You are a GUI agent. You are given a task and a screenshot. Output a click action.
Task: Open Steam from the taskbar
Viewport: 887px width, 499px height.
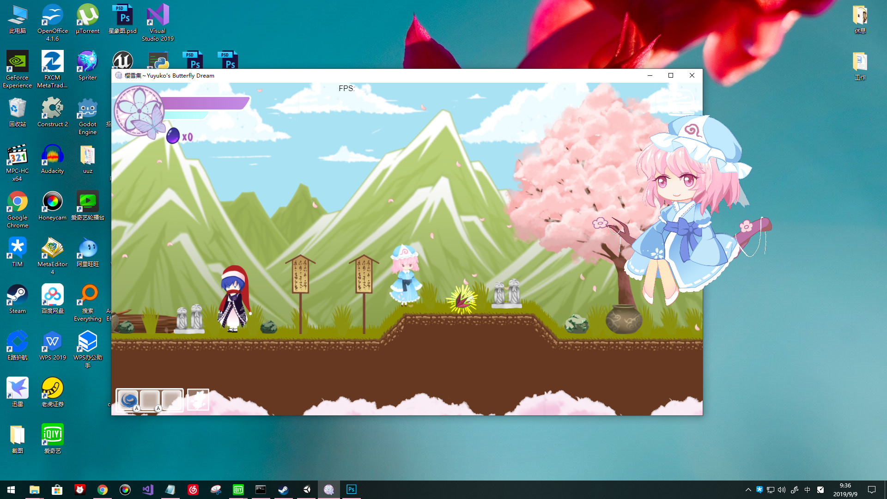pyautogui.click(x=283, y=489)
